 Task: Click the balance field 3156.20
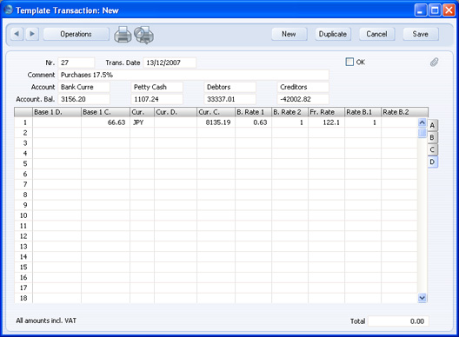pos(83,99)
